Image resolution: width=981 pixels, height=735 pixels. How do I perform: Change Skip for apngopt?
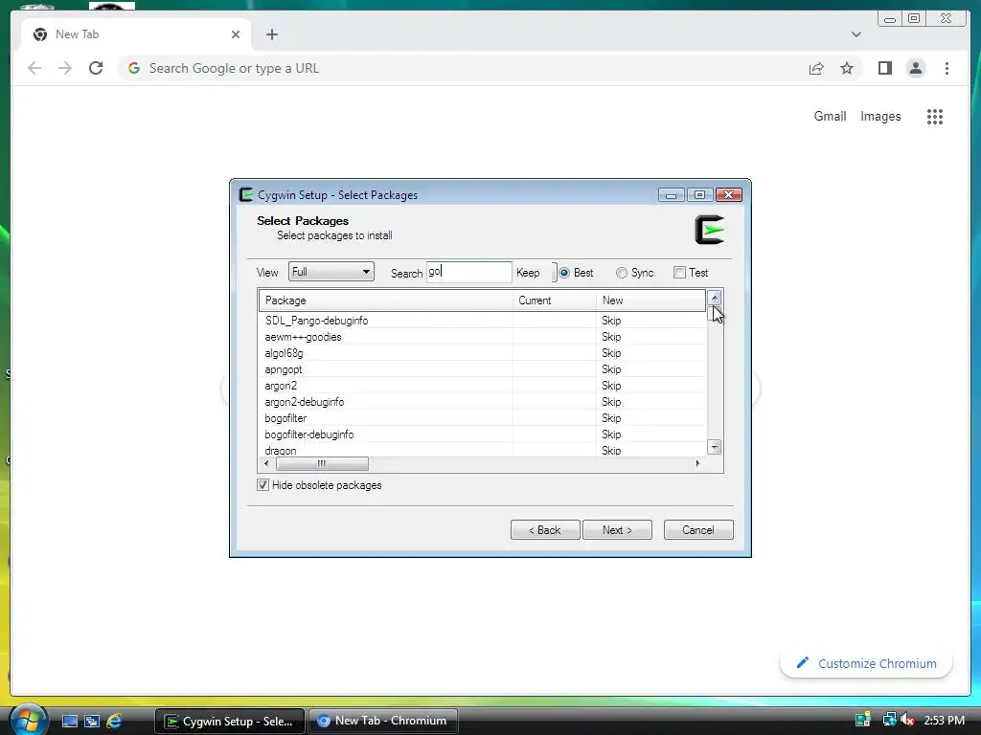point(611,368)
